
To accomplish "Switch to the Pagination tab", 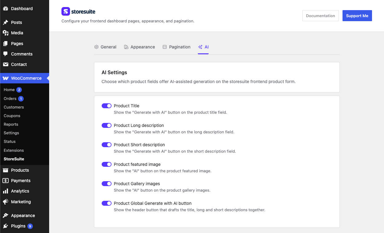I will point(177,47).
